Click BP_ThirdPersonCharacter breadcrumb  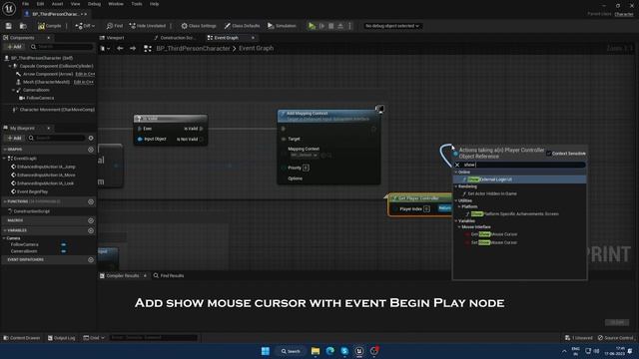click(x=193, y=49)
